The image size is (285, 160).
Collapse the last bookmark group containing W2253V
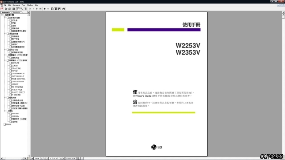click(5, 111)
